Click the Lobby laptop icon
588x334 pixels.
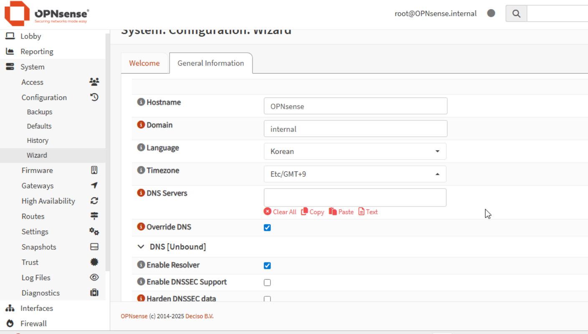(x=10, y=36)
